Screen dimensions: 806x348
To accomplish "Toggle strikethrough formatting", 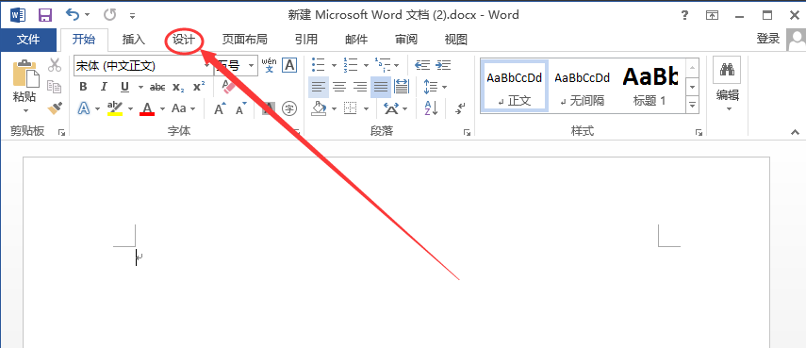I will pyautogui.click(x=157, y=87).
